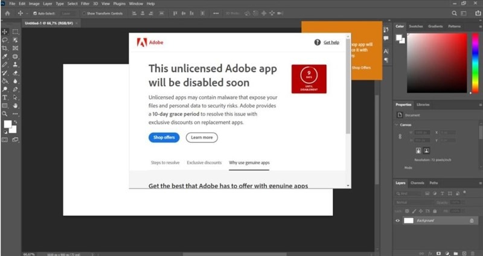The width and height of the screenshot is (483, 256).
Task: Open the Exclusive discounts tab in dialog
Action: click(x=204, y=162)
